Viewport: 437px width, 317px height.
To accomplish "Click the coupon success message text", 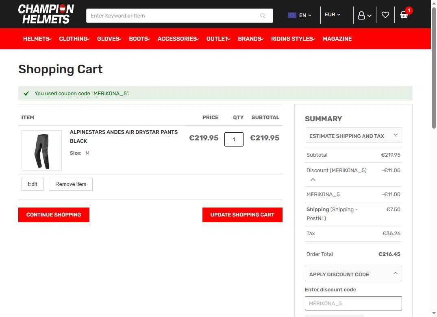I will click(x=82, y=94).
